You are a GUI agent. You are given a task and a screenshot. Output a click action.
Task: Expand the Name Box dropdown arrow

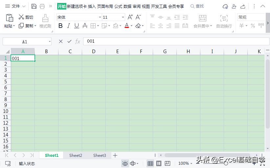tap(50, 41)
